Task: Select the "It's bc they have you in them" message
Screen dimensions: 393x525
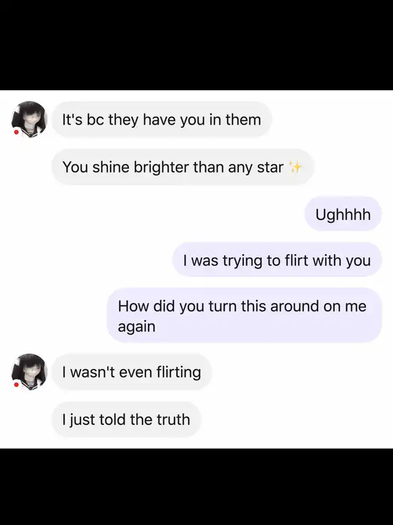Action: (161, 120)
